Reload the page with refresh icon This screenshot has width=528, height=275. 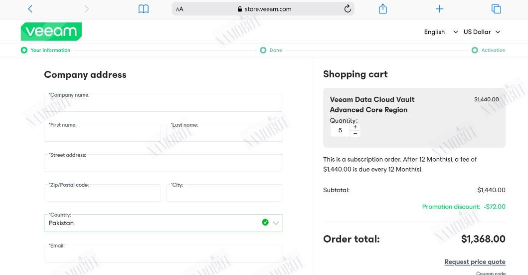[348, 9]
